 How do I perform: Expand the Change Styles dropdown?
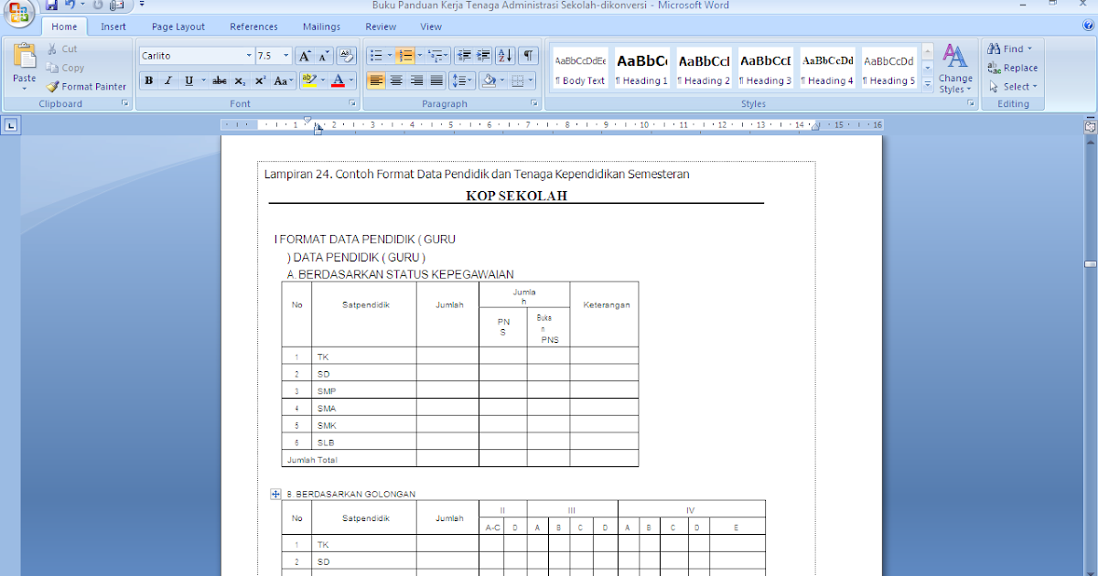(955, 69)
